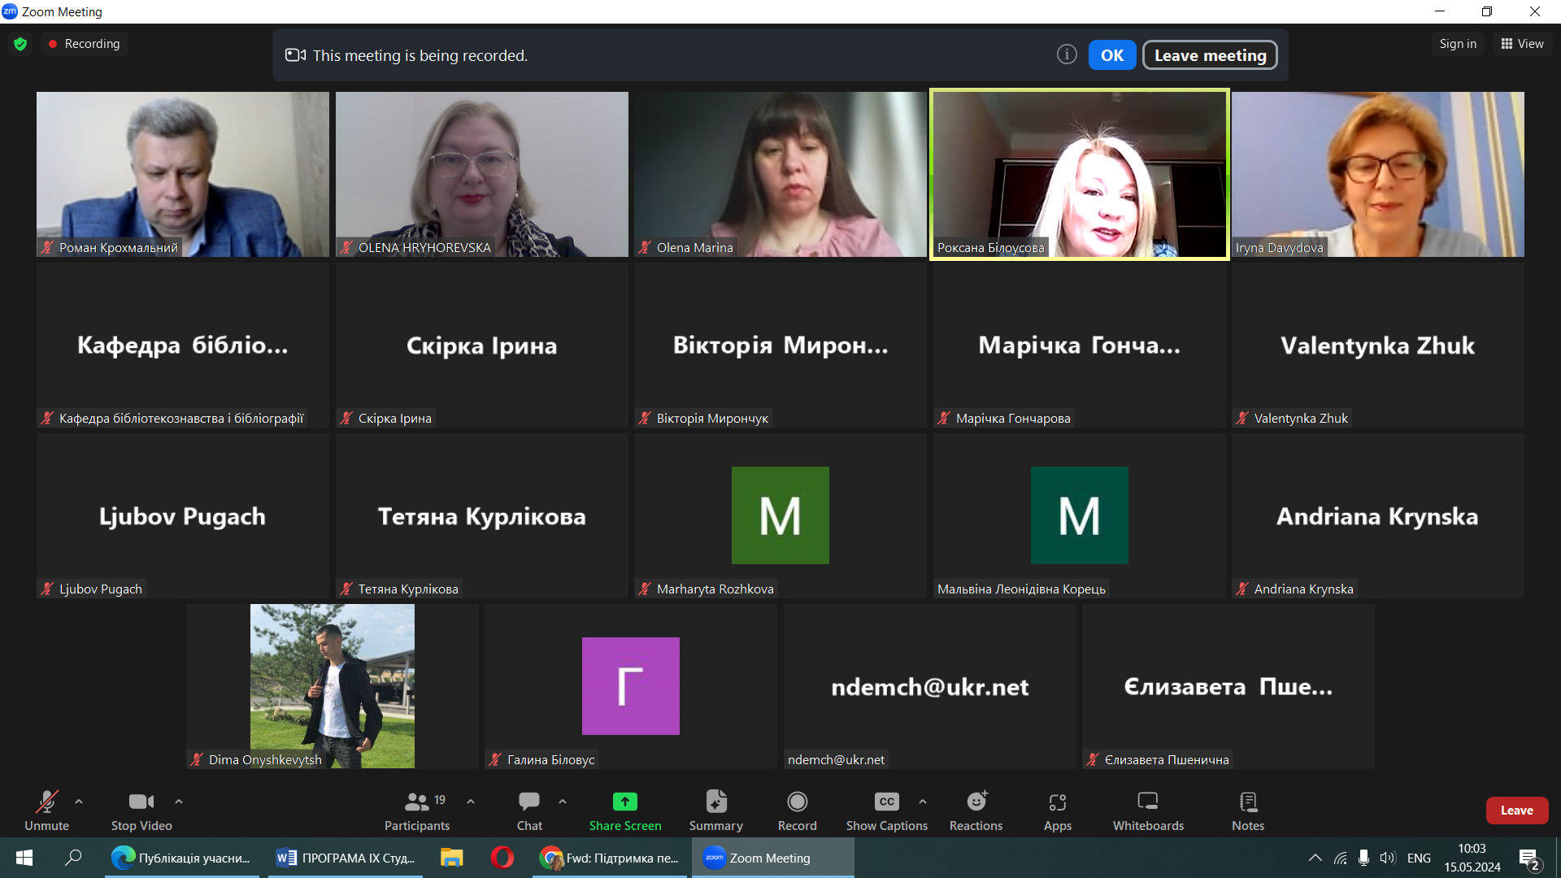Image resolution: width=1561 pixels, height=878 pixels.
Task: Toggle meeting Record button
Action: click(797, 811)
